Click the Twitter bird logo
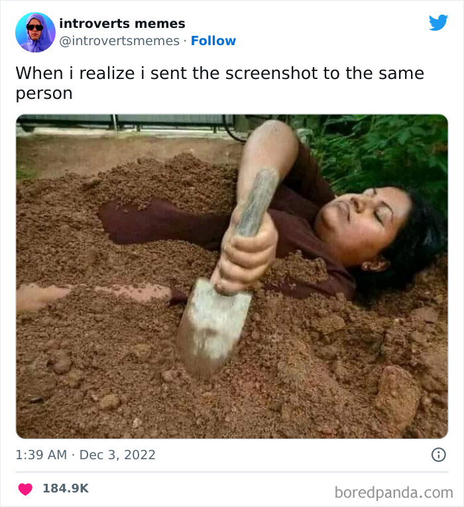Screen dimensions: 464x507 coord(438,23)
